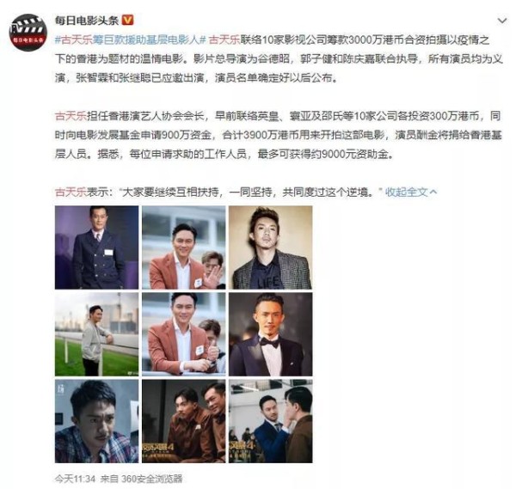Open the 每日电影头条 profile avatar
This screenshot has width=516, height=489.
point(28,32)
